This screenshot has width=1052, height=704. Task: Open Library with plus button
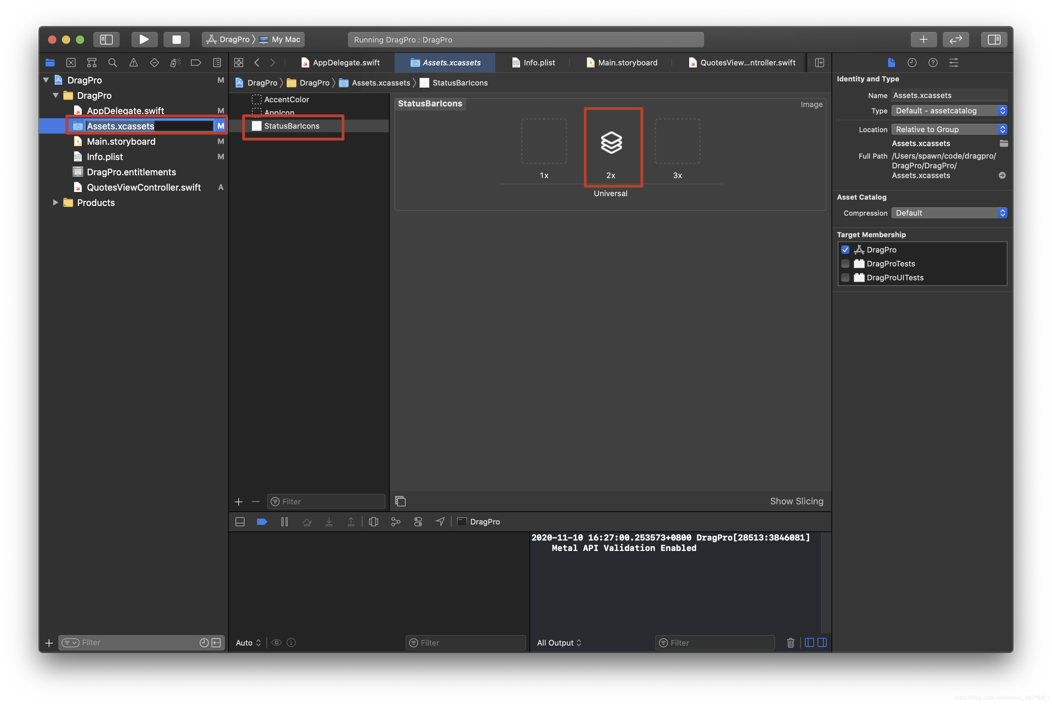923,40
